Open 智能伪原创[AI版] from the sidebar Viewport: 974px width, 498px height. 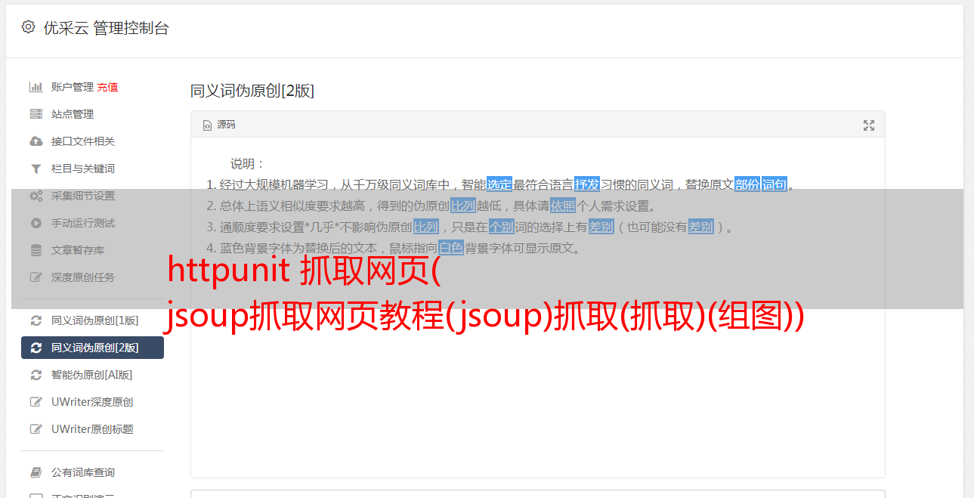coord(92,375)
